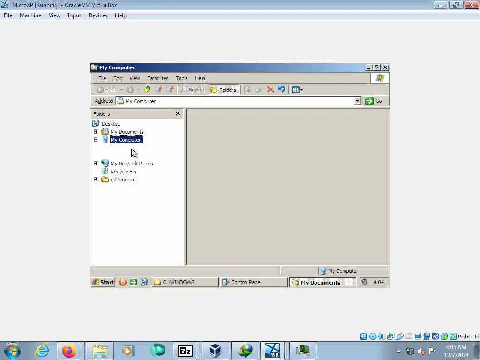The width and height of the screenshot is (480, 360).
Task: Select Desktop in the folder tree
Action: (x=111, y=124)
